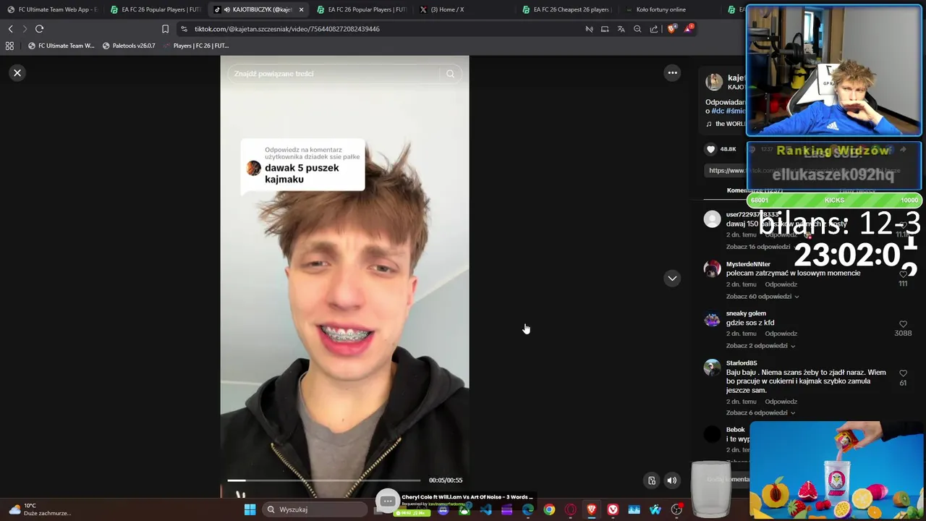Screen dimensions: 926x521
Task: Open video author's profile avatar
Action: [x=714, y=82]
